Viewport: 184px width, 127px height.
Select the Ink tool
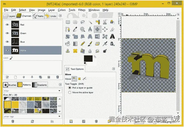(x=112, y=44)
